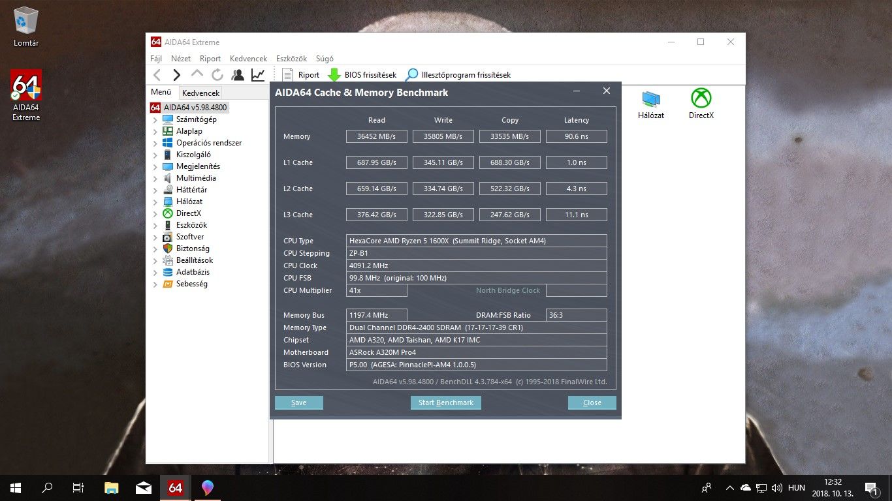Open the Eszközök menu in menu bar
This screenshot has width=892, height=501.
tap(291, 58)
